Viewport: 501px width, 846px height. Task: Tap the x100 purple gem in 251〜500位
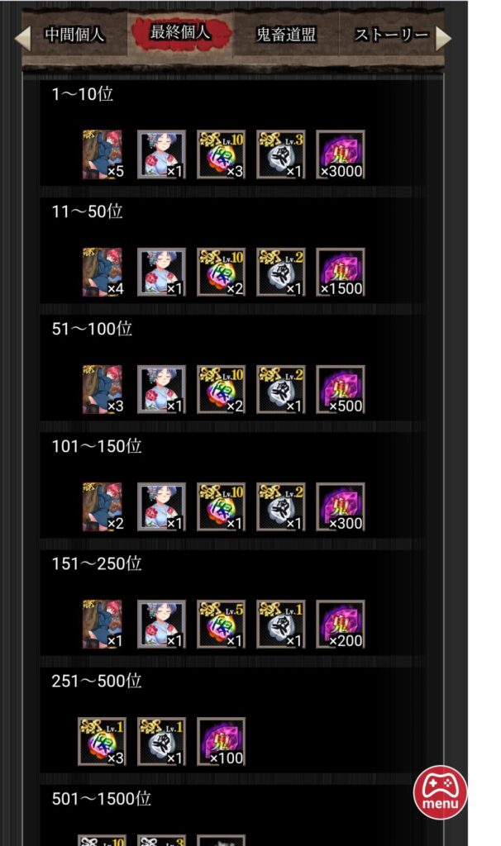click(x=222, y=741)
